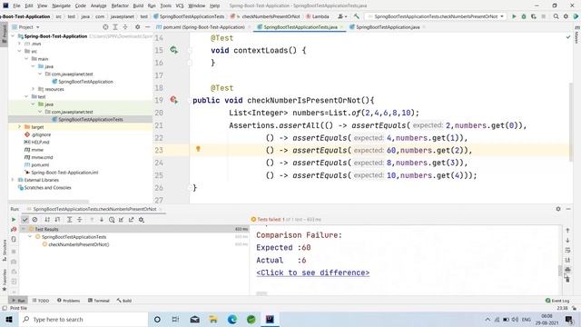Rerun failed tests icon in Run panel

14,229
